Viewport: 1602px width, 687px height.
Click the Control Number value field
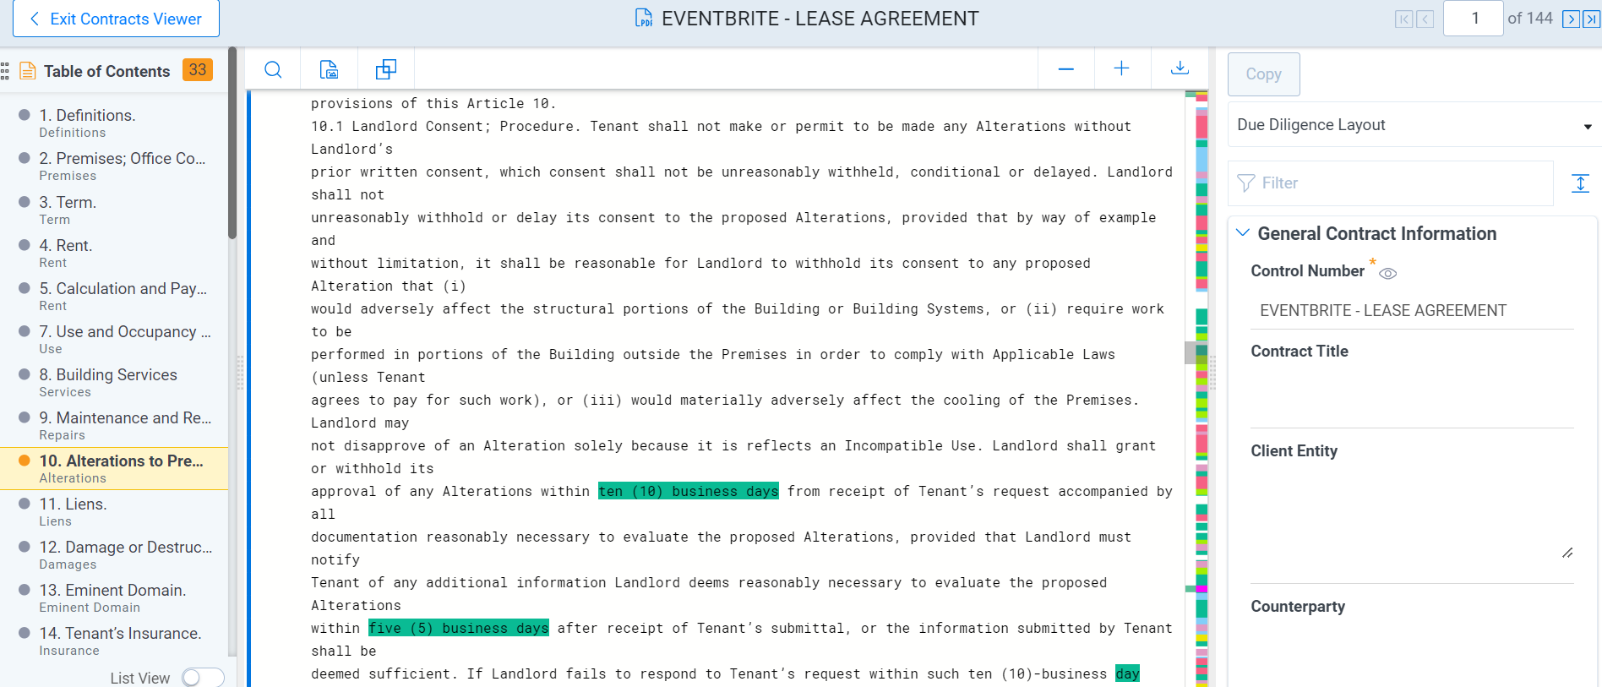1412,311
